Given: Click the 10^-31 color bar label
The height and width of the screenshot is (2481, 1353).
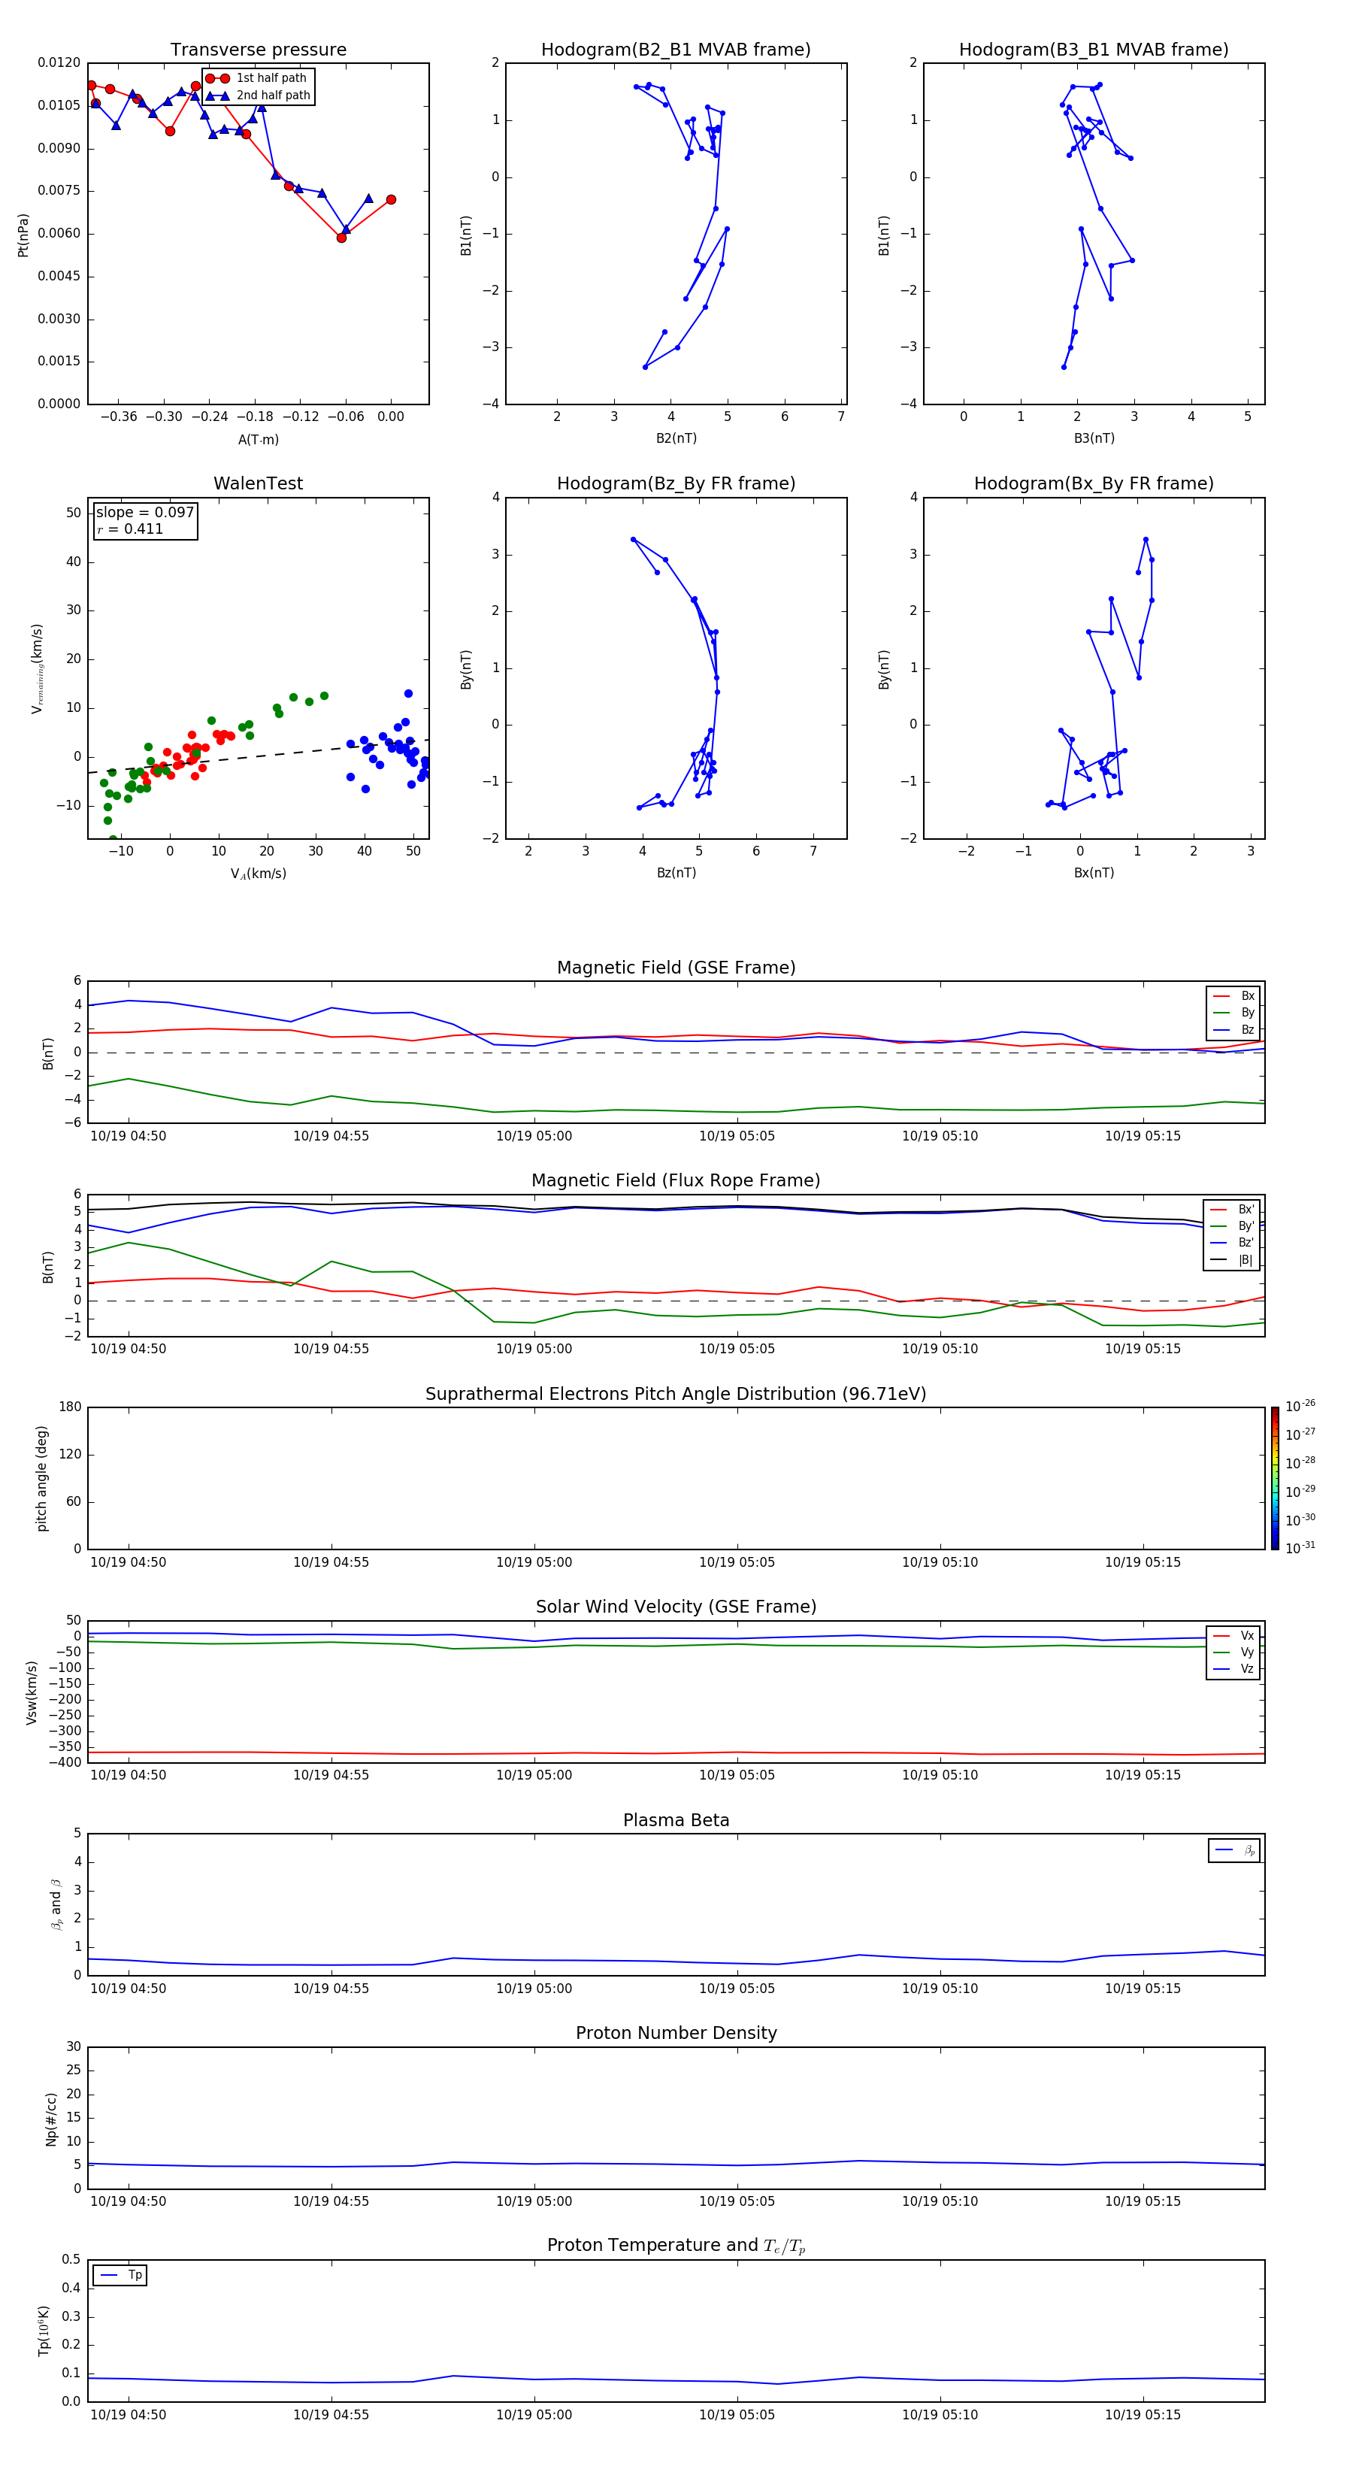Looking at the screenshot, I should [1300, 1548].
